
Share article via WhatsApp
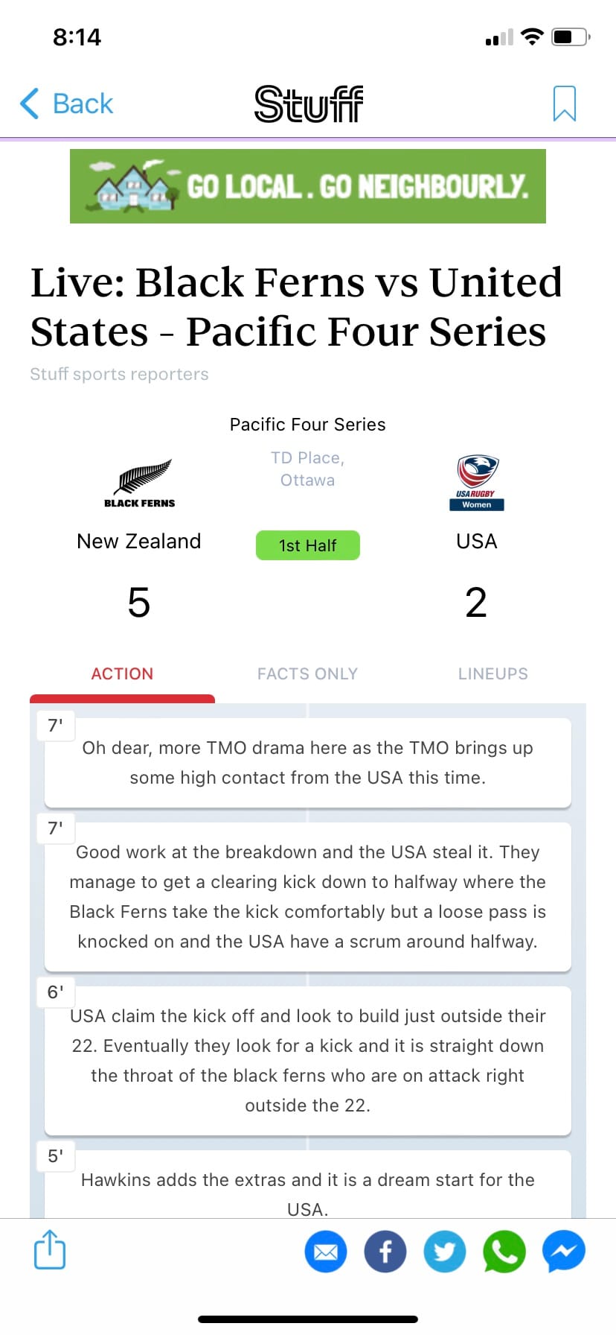click(504, 1252)
